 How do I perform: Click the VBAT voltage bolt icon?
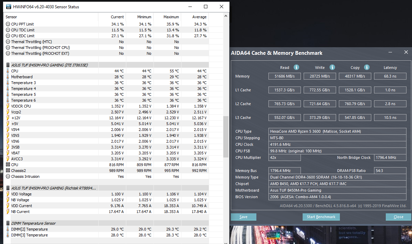click(8, 153)
